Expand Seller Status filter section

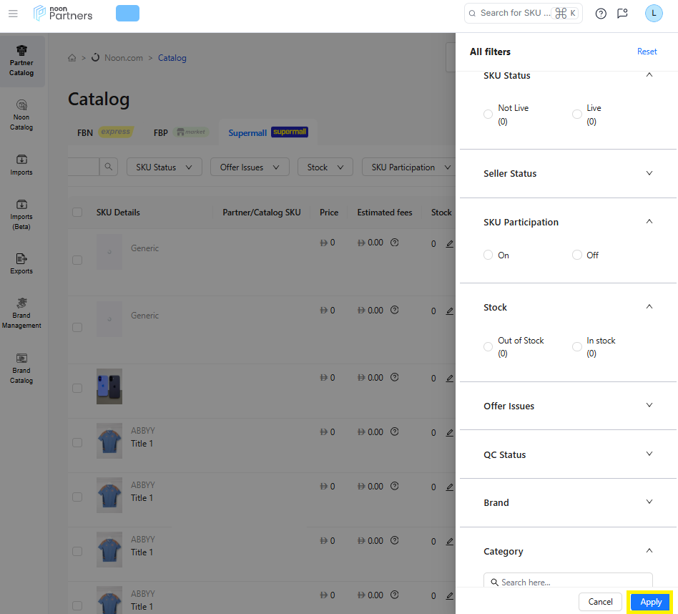(x=649, y=173)
